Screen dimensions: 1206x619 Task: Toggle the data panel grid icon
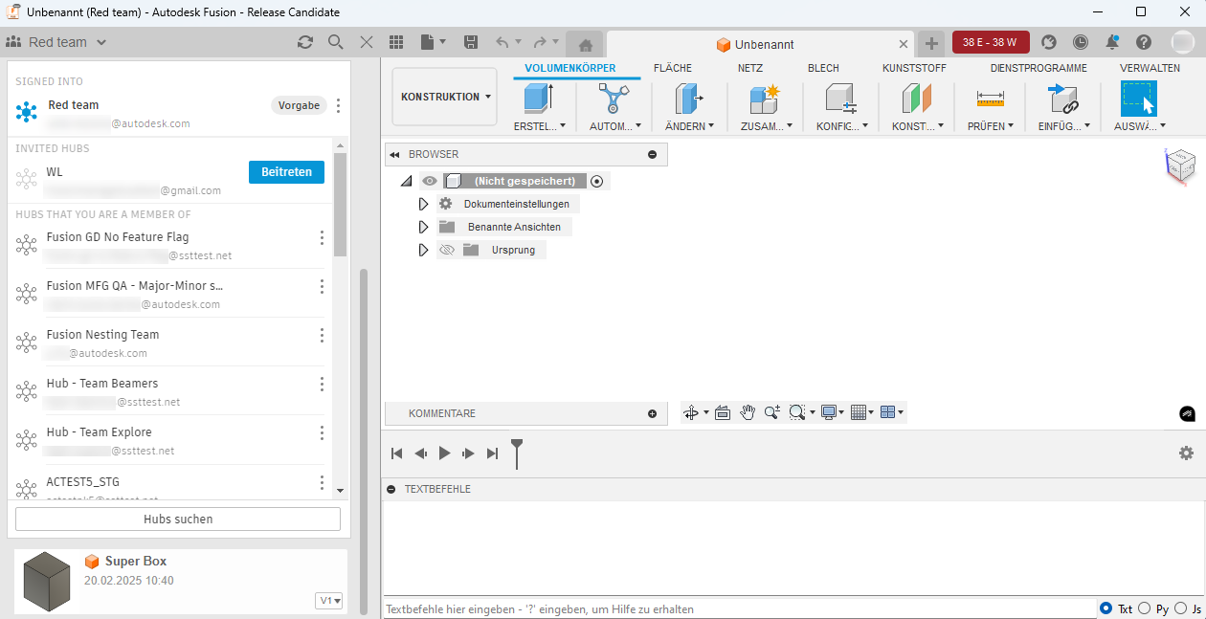coord(396,42)
